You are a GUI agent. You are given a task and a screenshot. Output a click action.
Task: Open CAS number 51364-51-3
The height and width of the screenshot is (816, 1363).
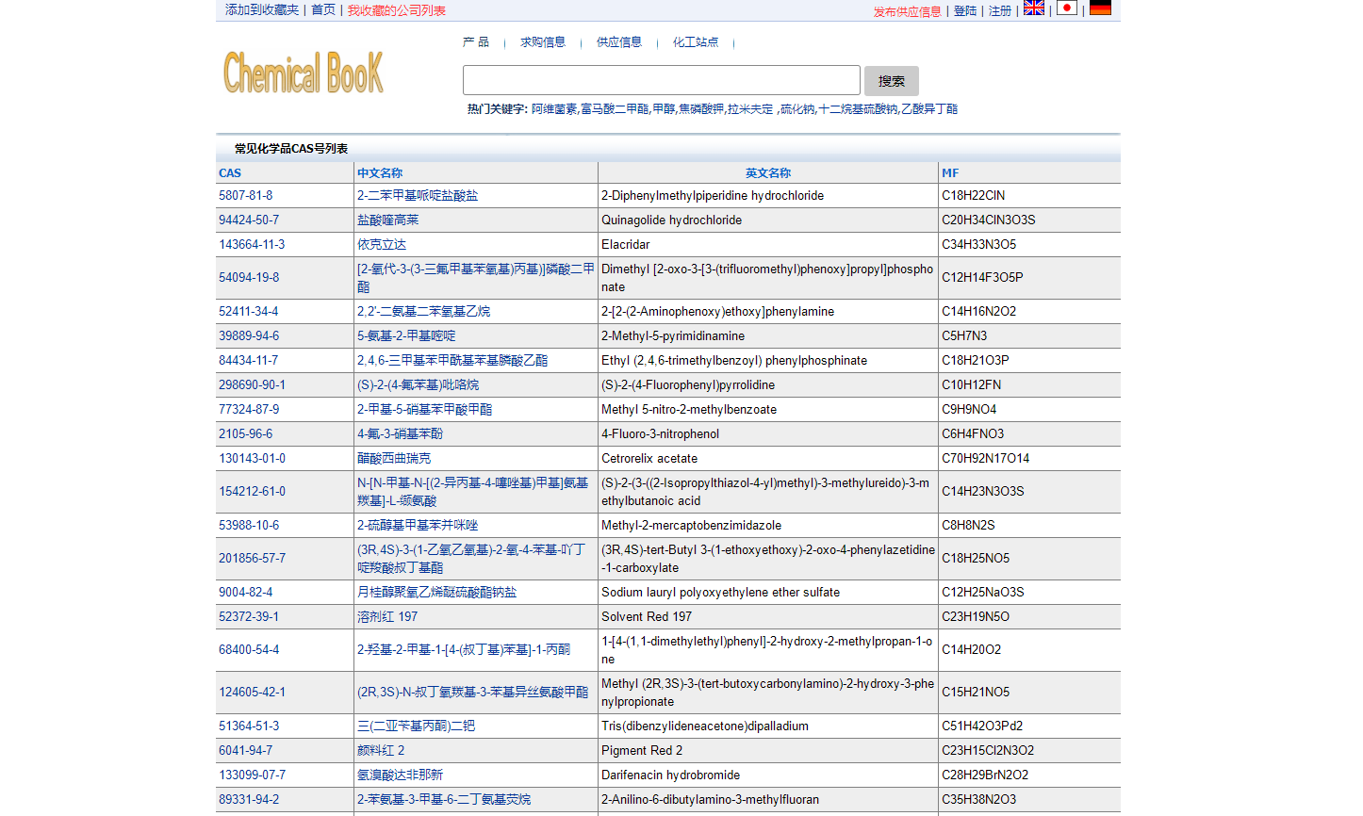click(x=249, y=726)
